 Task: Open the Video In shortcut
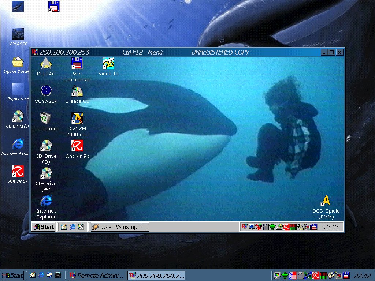point(108,64)
